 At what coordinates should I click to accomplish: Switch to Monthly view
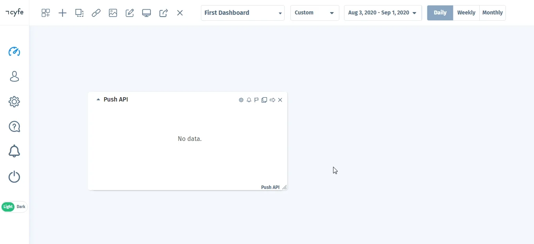point(493,13)
